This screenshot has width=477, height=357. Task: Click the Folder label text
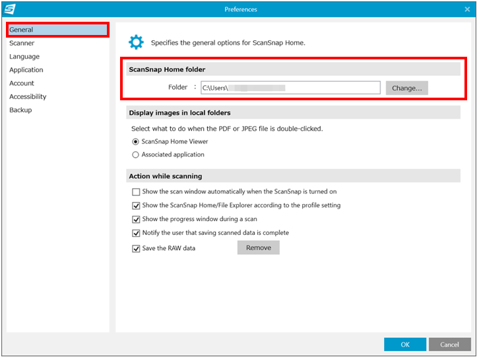click(178, 87)
